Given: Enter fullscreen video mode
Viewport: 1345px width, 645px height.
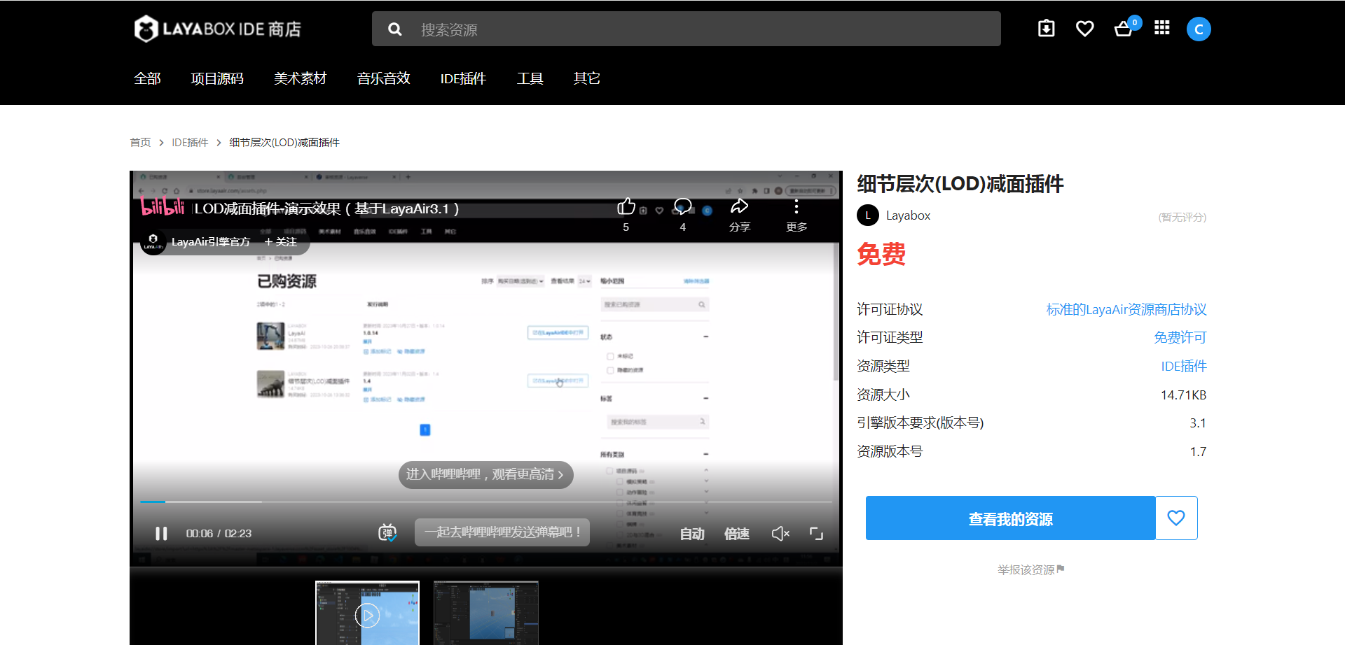Looking at the screenshot, I should point(816,534).
